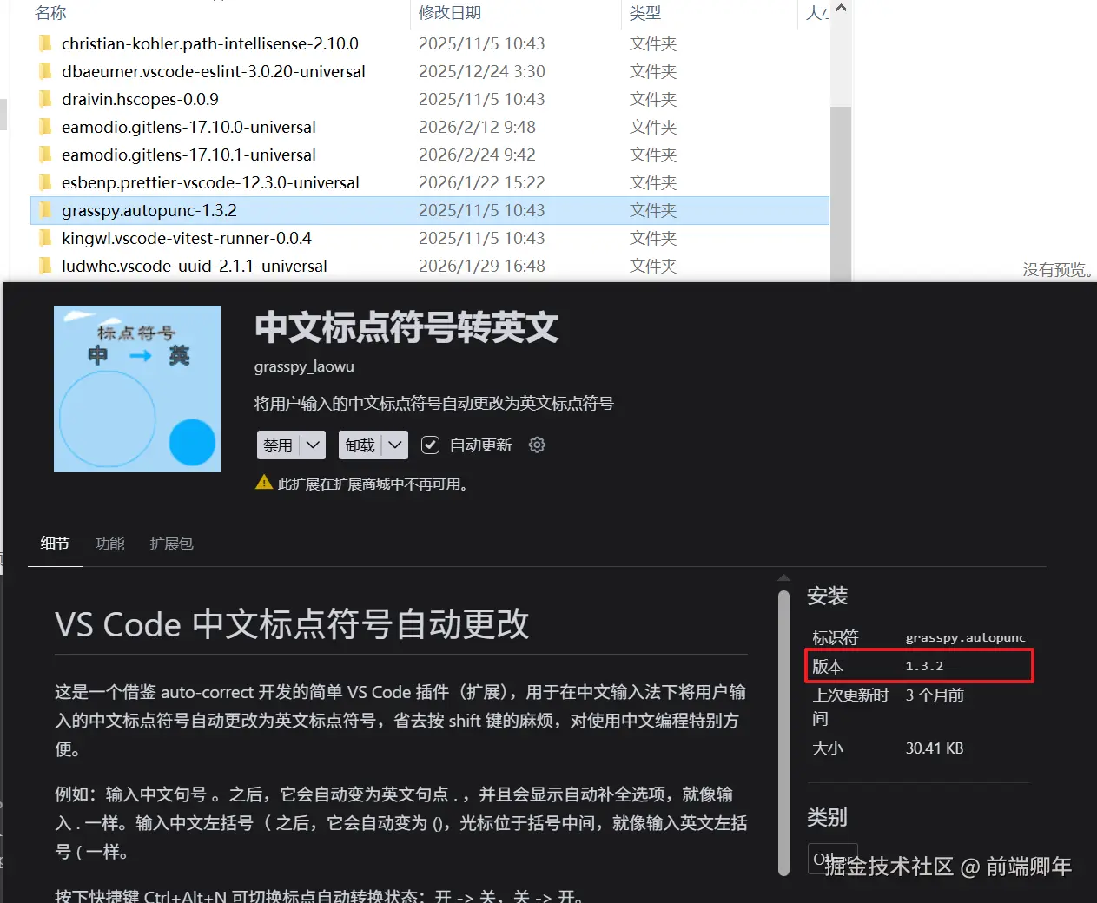The width and height of the screenshot is (1097, 903).
Task: Click the 卸载 button
Action: tap(360, 445)
